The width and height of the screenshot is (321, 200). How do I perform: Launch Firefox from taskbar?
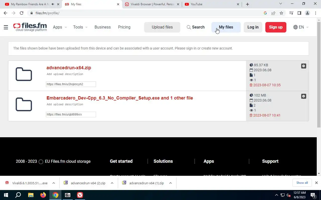tap(43, 195)
